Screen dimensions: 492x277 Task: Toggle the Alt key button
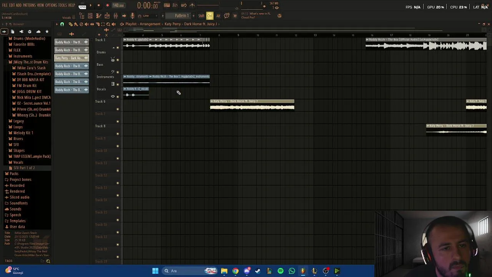[218, 16]
